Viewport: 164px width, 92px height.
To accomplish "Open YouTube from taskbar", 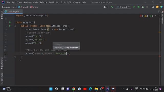I will (85, 89).
